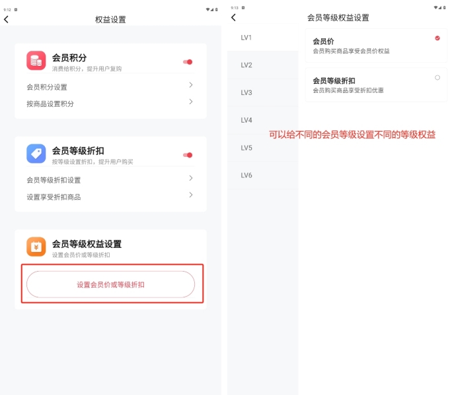Image resolution: width=450 pixels, height=395 pixels.
Task: Click the 会员积分 coins icon
Action: [x=36, y=61]
